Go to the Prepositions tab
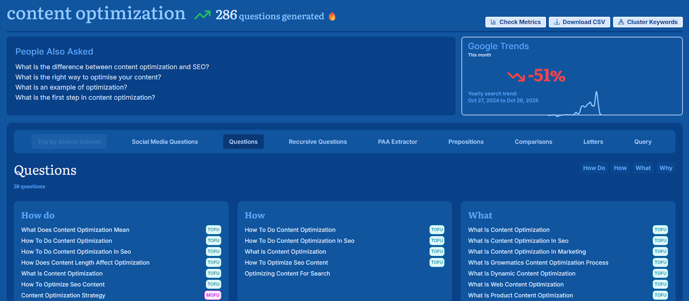The width and height of the screenshot is (689, 301). [x=466, y=142]
